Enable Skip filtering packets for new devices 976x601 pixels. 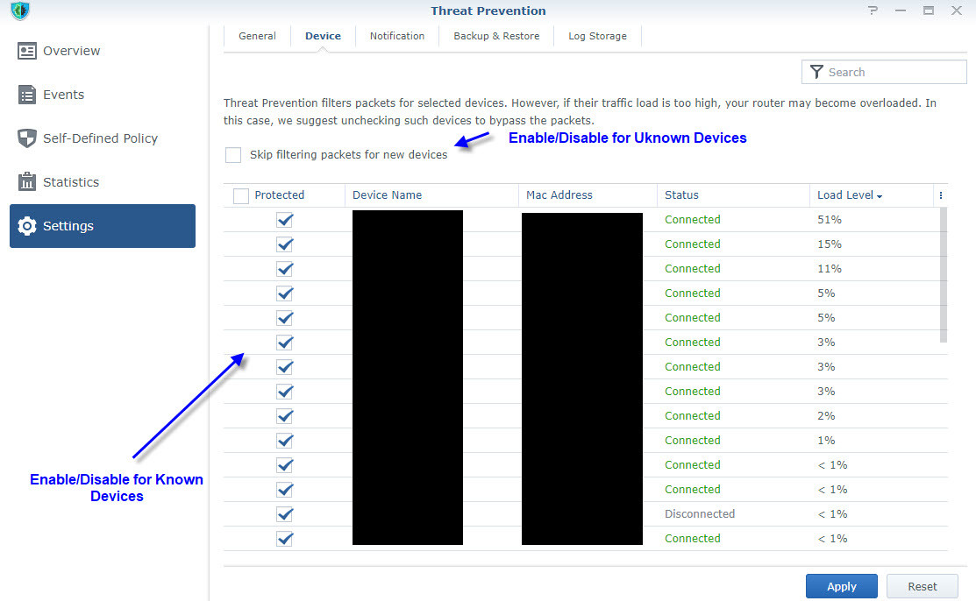(x=233, y=155)
